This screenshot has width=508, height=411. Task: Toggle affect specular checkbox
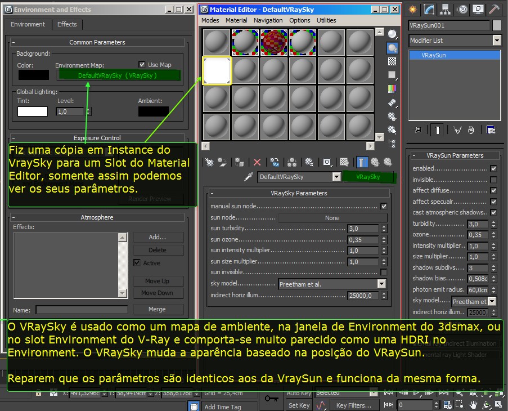(x=493, y=202)
